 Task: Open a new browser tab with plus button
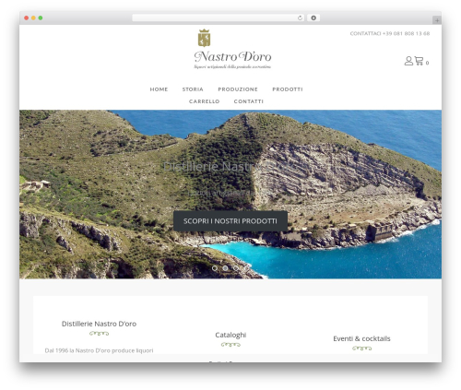pos(437,20)
